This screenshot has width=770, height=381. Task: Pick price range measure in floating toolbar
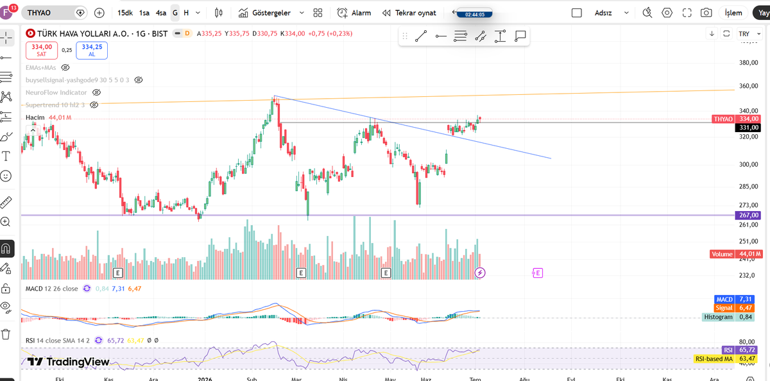coord(500,37)
